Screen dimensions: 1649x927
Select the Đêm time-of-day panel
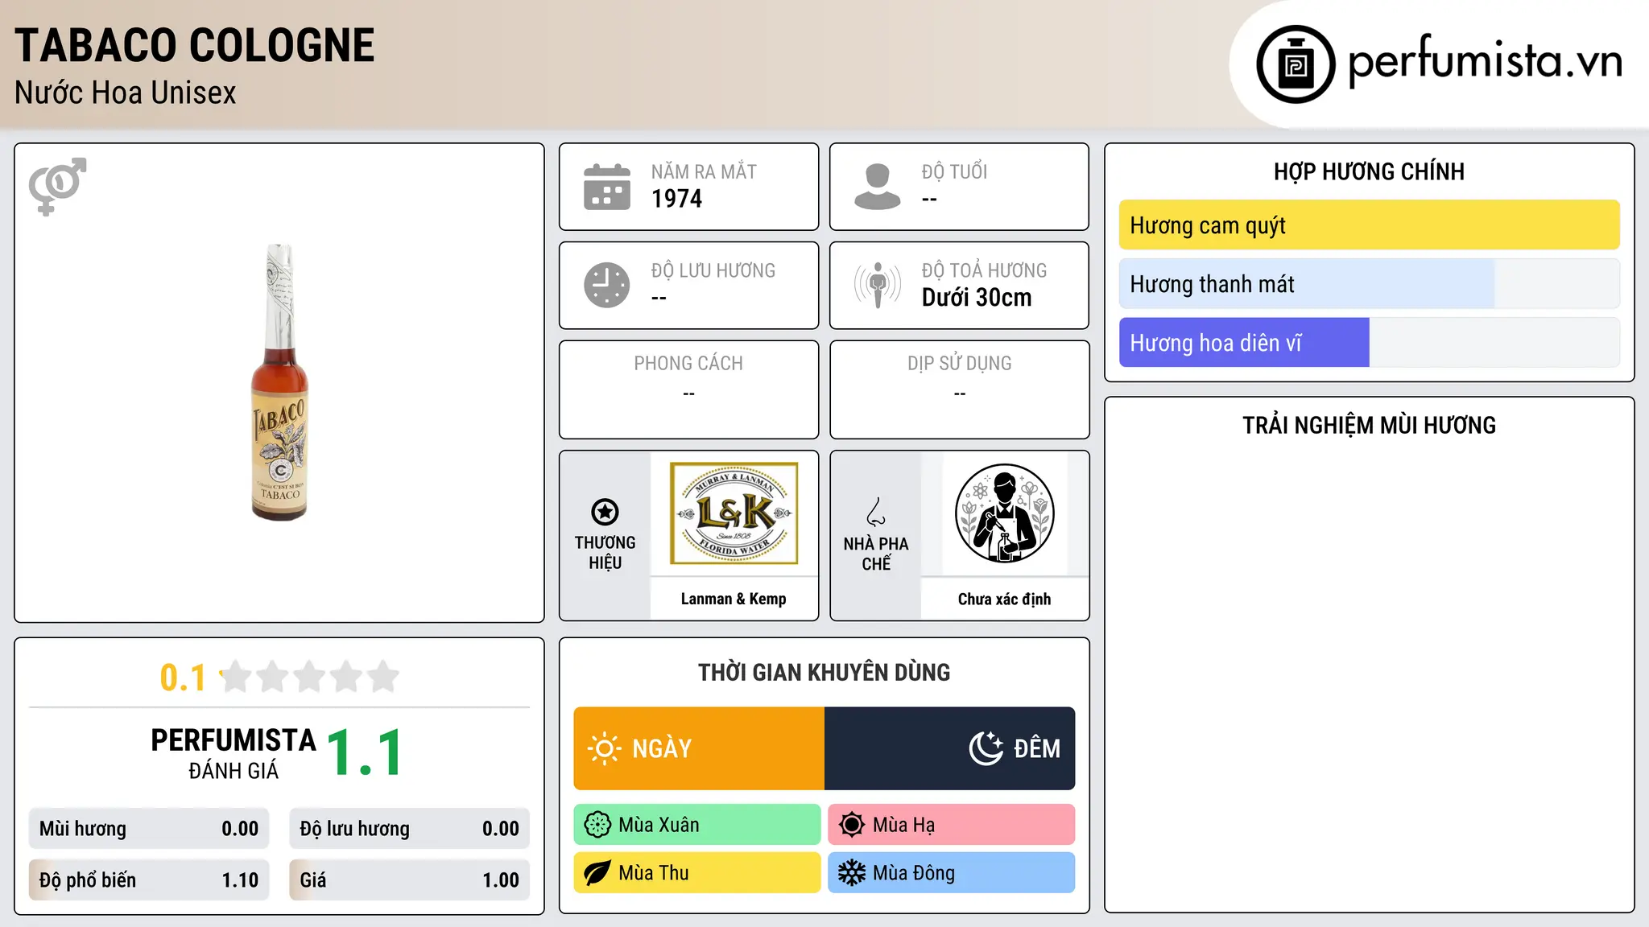(950, 748)
